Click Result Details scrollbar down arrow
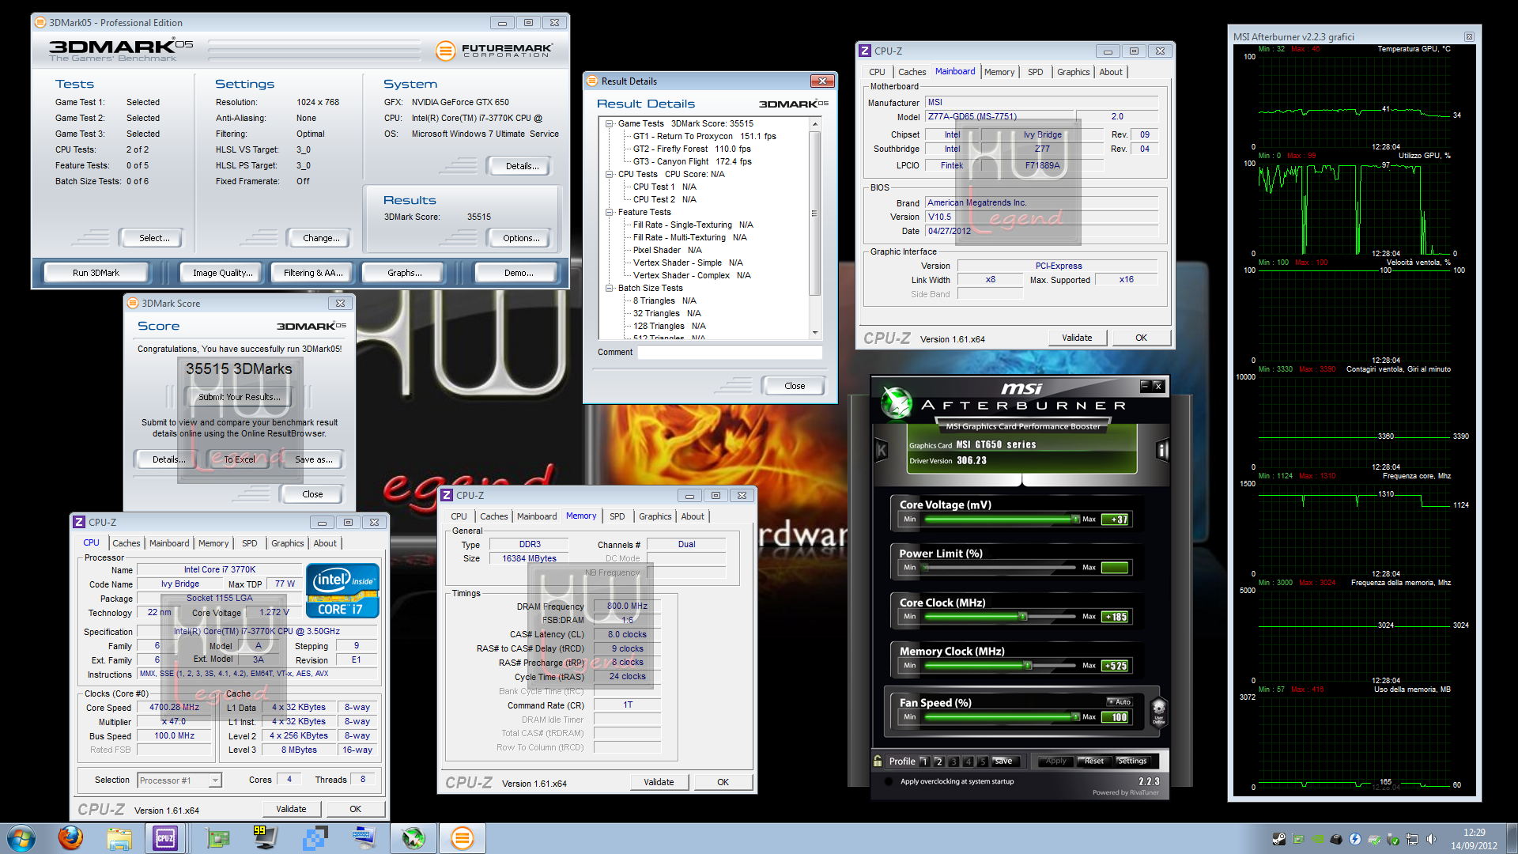The width and height of the screenshot is (1518, 854). click(x=815, y=333)
